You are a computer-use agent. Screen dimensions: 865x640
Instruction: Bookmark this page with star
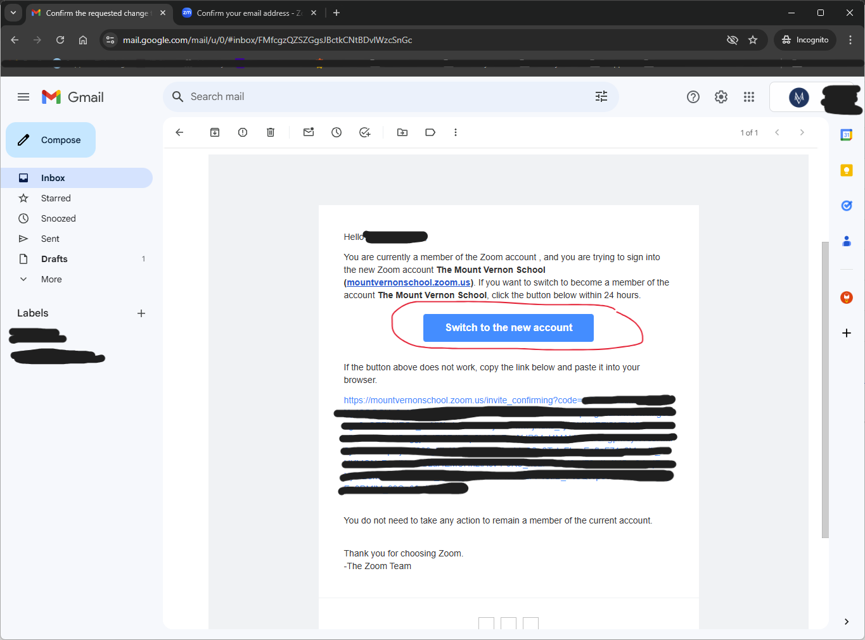[x=753, y=40]
